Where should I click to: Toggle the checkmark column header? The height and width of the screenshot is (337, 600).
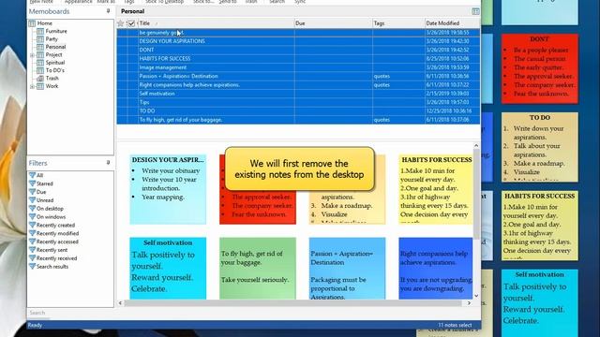coord(131,23)
